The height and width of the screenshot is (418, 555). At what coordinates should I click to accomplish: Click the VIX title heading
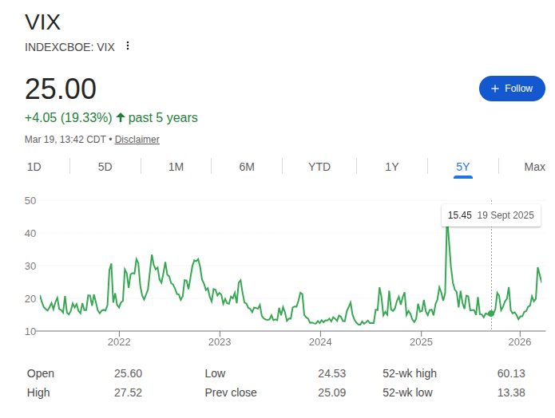tap(43, 22)
